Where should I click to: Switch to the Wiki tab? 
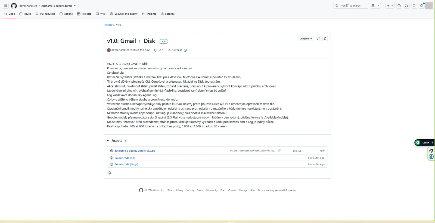pos(100,14)
